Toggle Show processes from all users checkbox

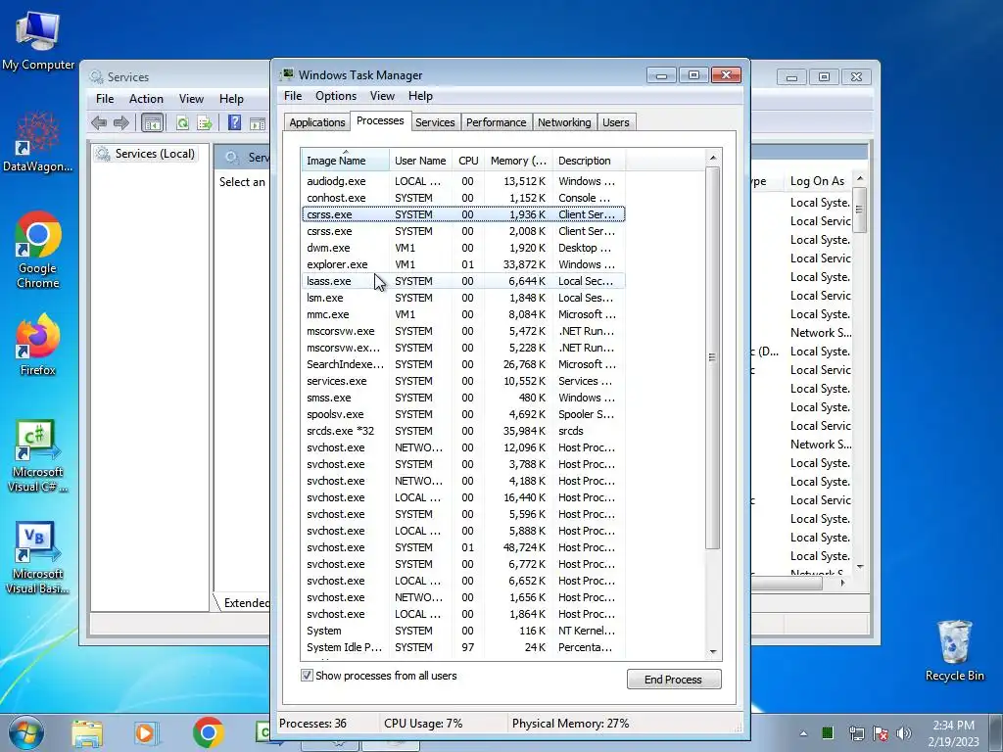[x=307, y=676]
